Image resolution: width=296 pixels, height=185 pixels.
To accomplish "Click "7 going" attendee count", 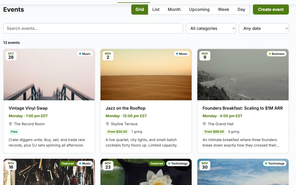I will click(137, 132).
